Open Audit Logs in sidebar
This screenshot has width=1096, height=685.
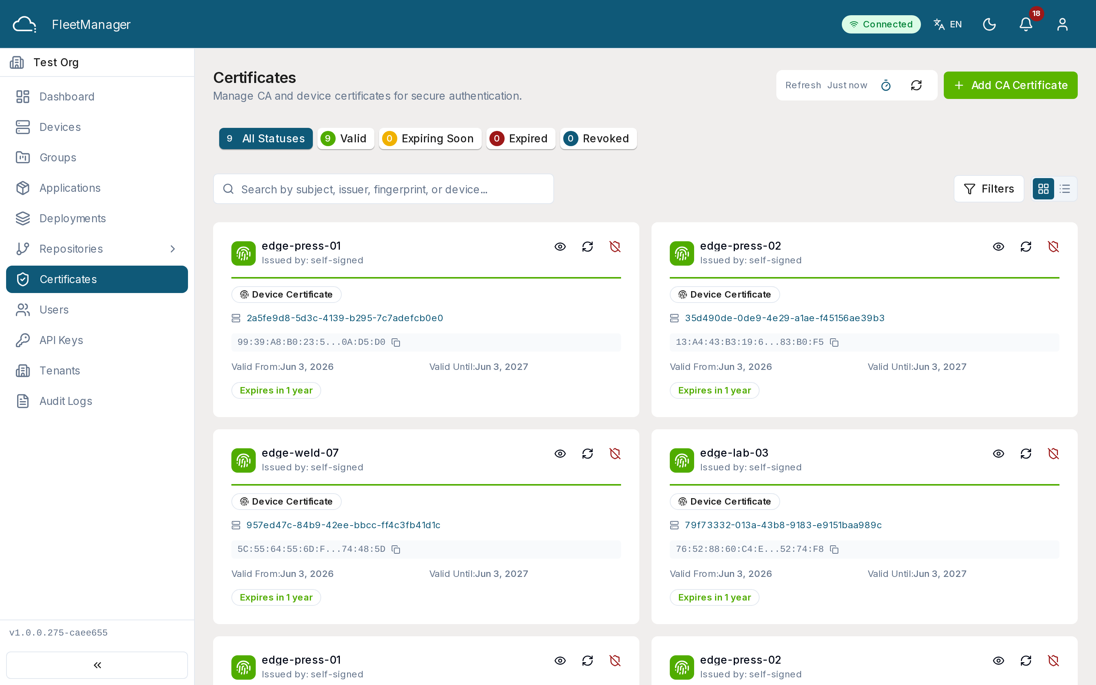[x=97, y=401]
